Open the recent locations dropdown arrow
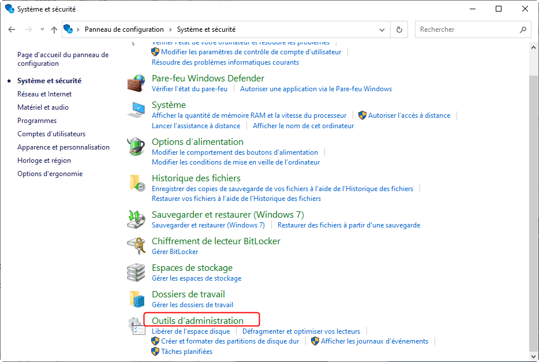Viewport: 539px width, 362px height. point(42,29)
